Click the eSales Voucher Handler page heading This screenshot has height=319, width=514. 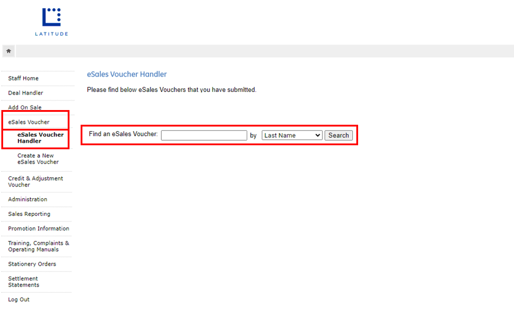tap(126, 74)
